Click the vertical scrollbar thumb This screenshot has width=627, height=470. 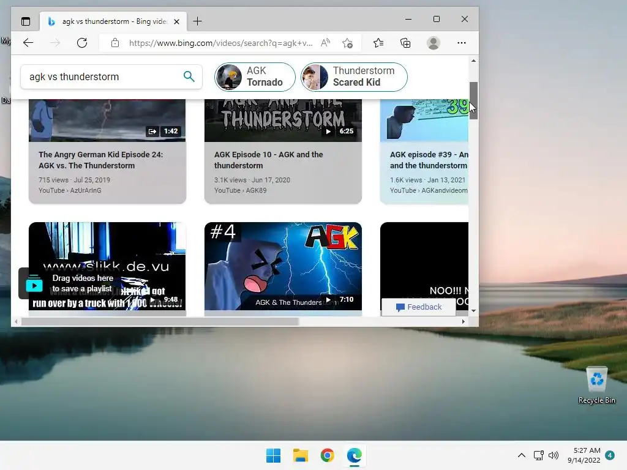point(473,100)
